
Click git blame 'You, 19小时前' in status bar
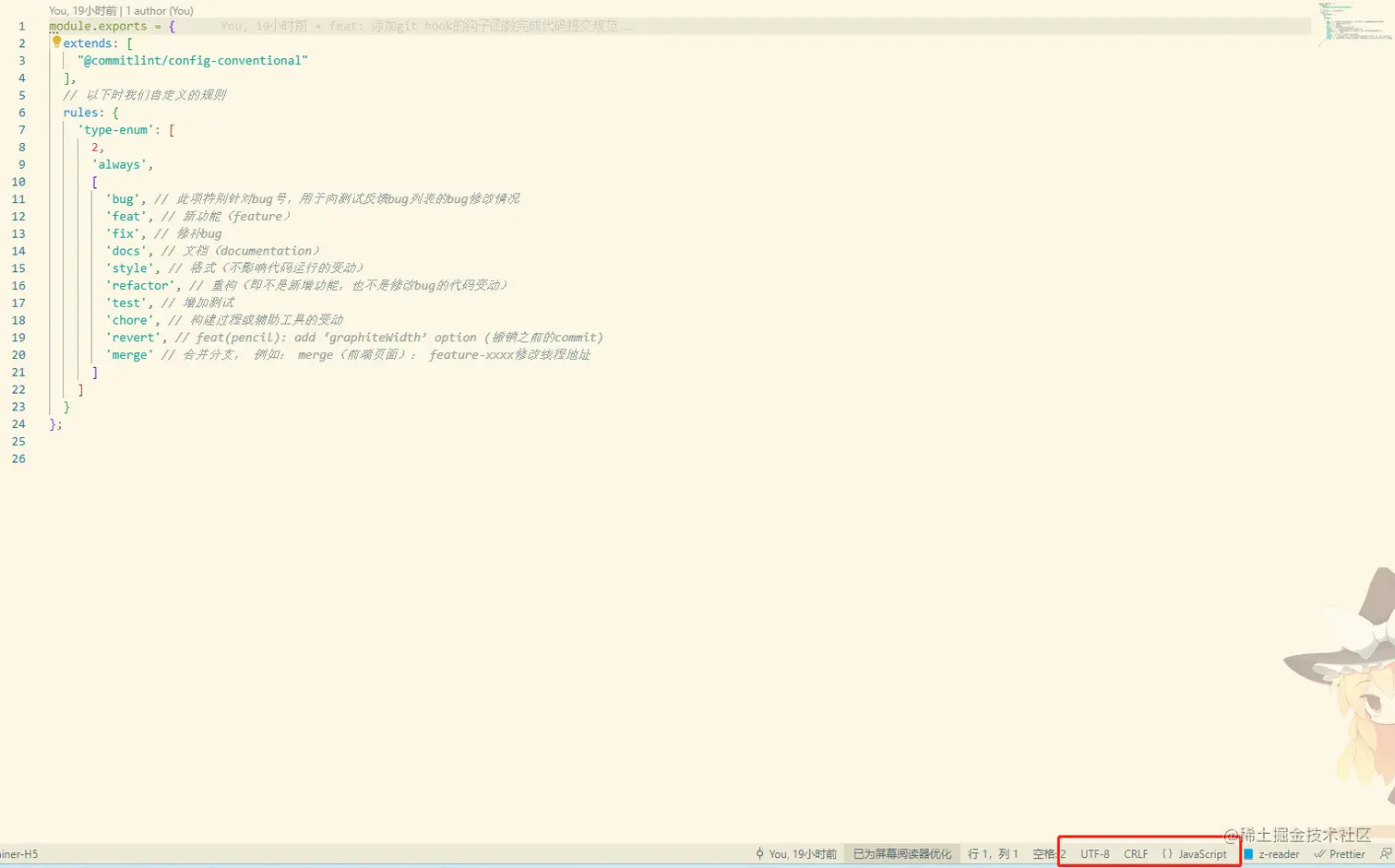pos(796,854)
